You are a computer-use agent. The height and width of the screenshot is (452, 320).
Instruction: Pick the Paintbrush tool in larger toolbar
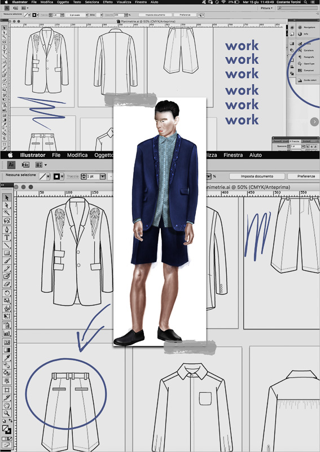(x=7, y=261)
